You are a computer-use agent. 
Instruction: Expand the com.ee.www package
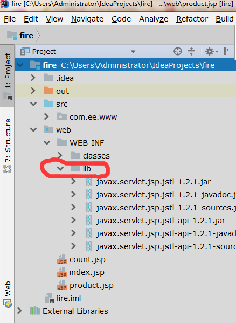click(46, 117)
